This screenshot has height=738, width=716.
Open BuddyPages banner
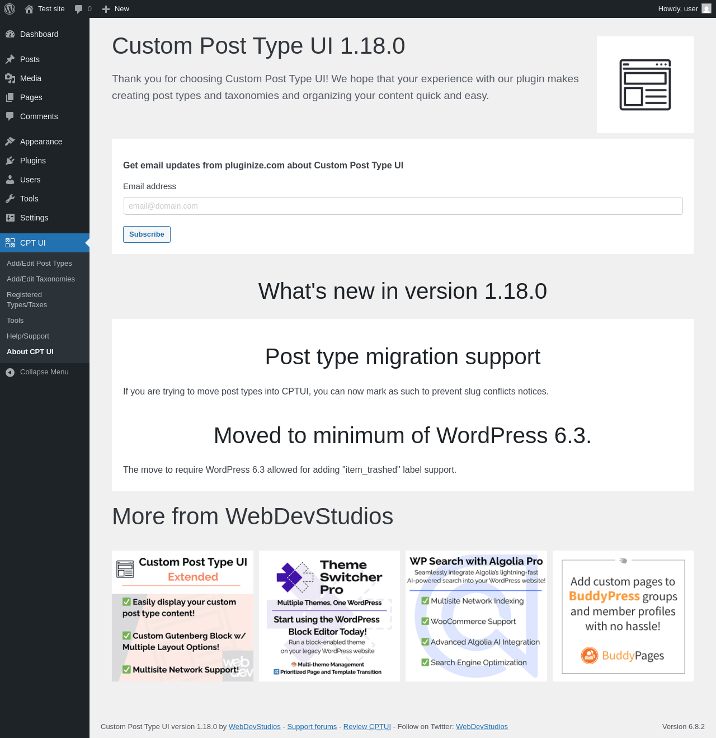[623, 616]
